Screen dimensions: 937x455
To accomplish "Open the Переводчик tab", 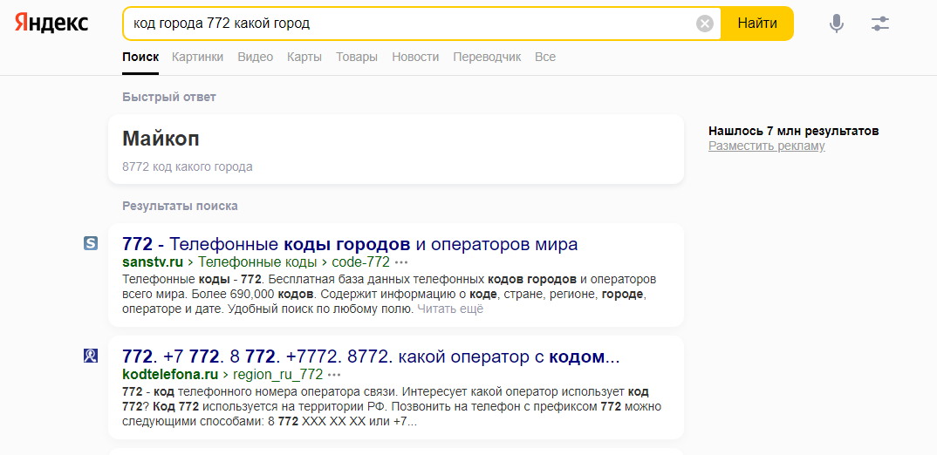I will pyautogui.click(x=487, y=58).
